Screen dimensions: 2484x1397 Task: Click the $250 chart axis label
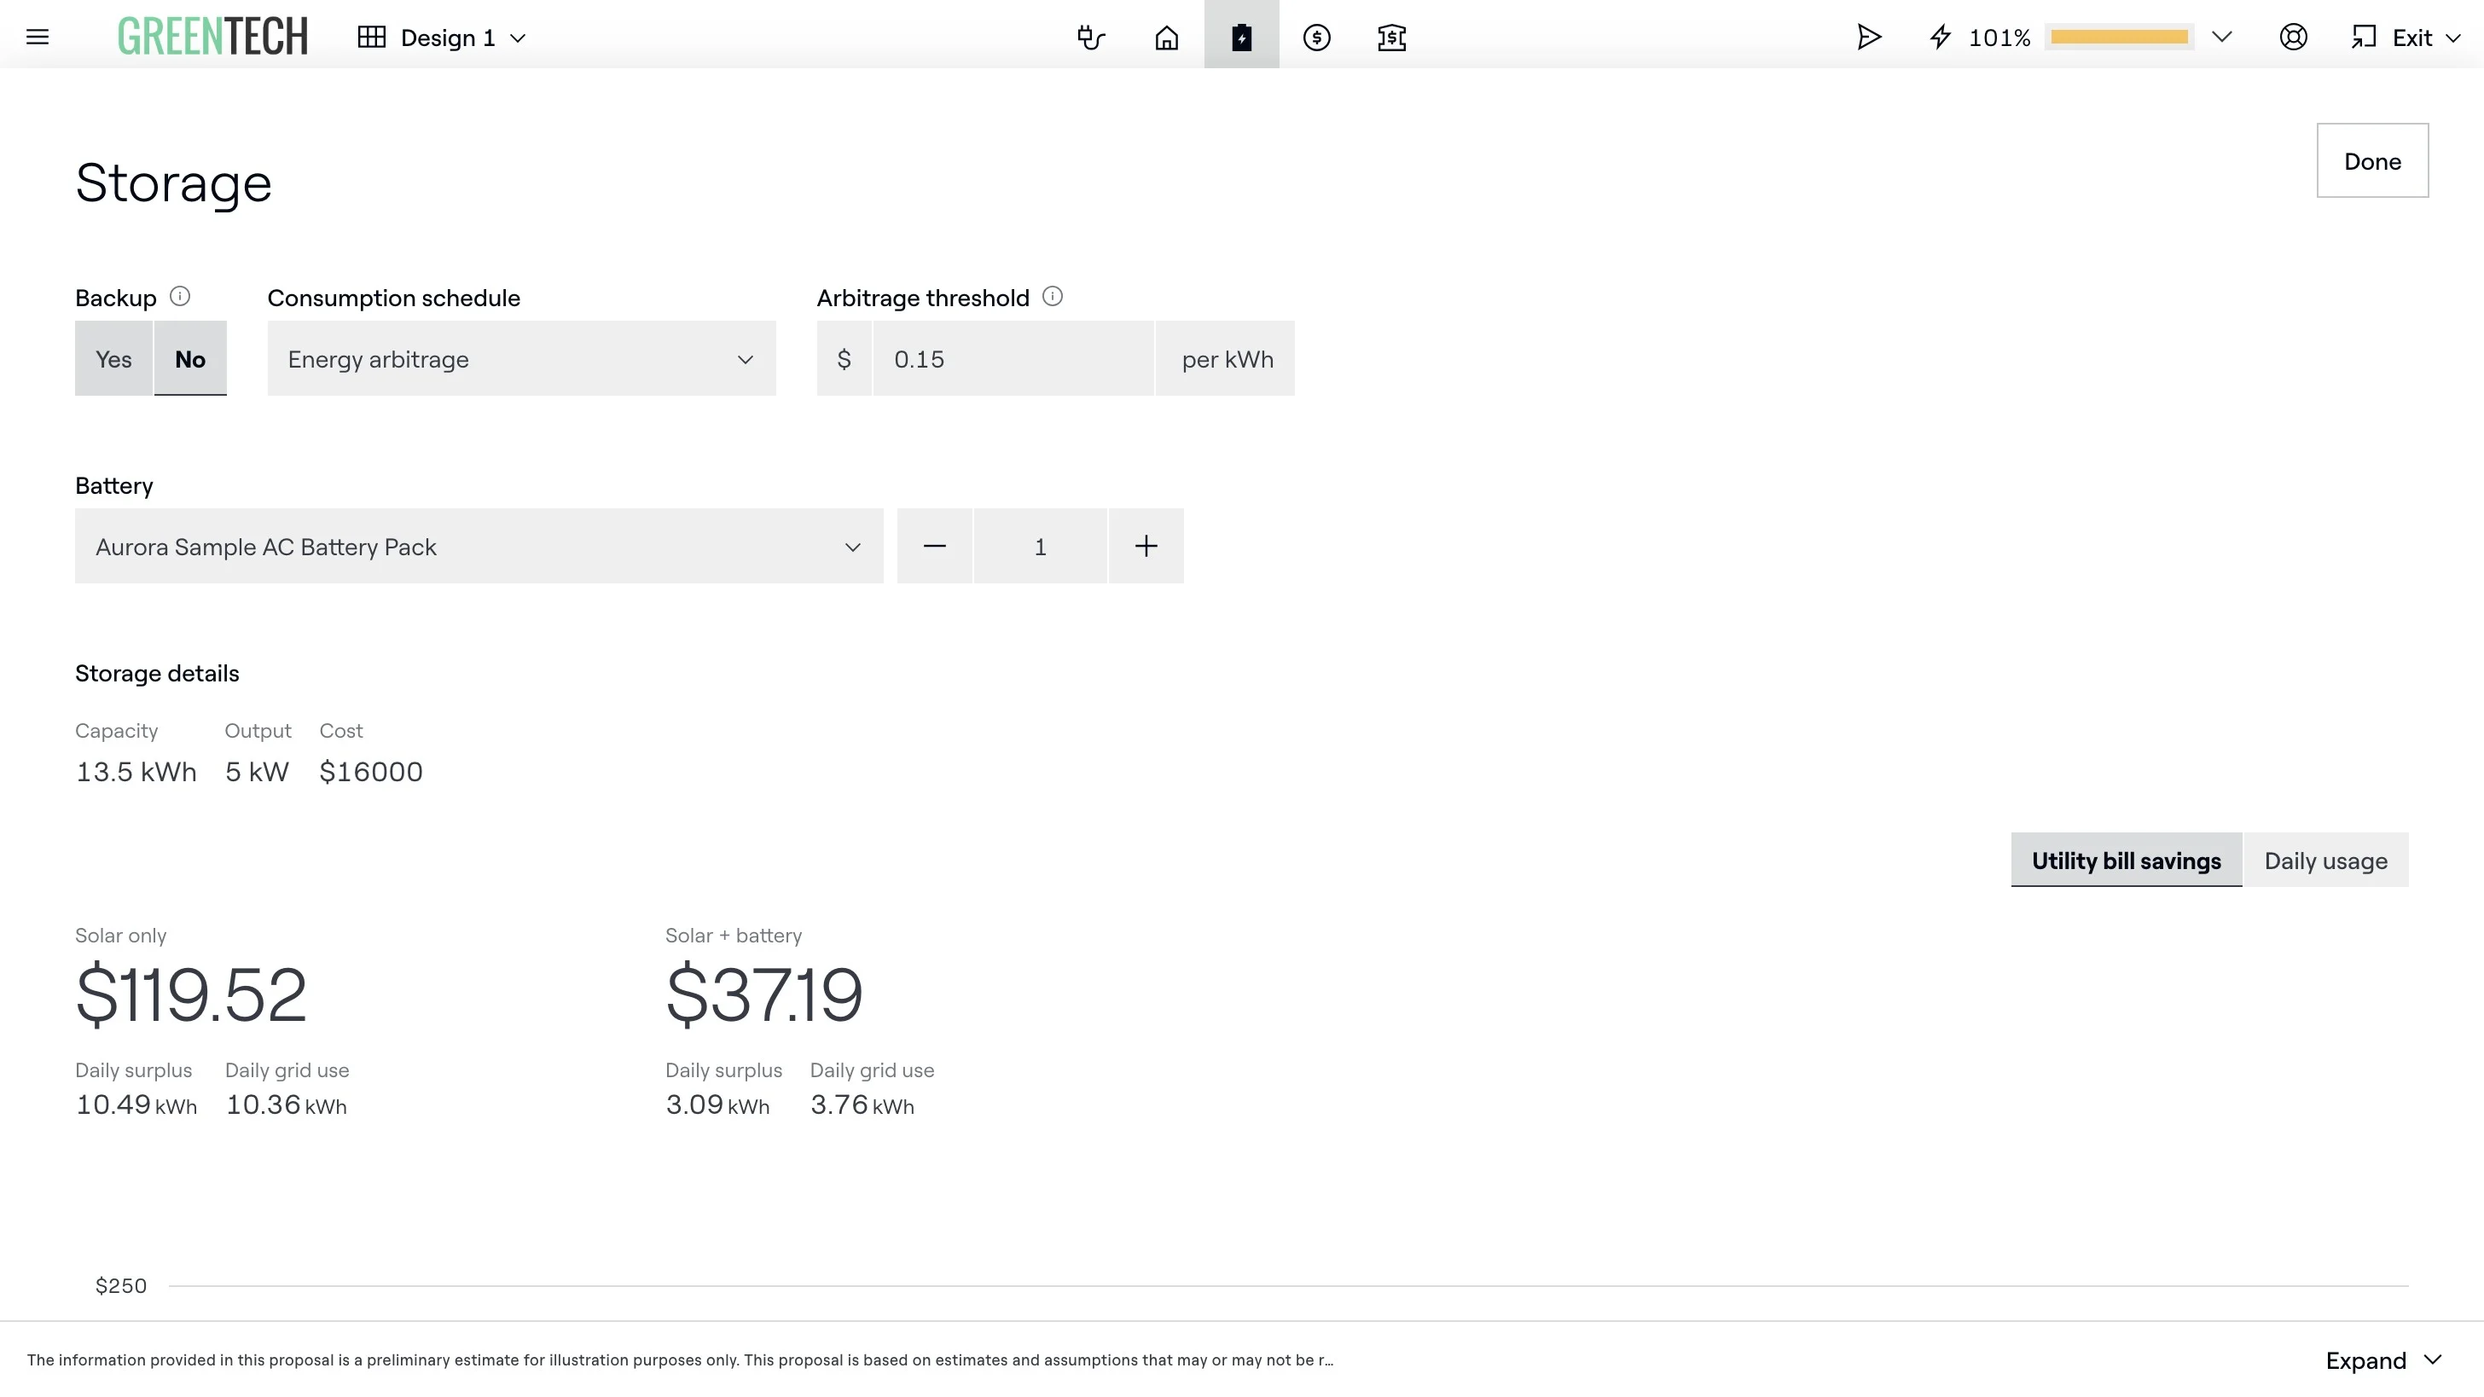120,1285
